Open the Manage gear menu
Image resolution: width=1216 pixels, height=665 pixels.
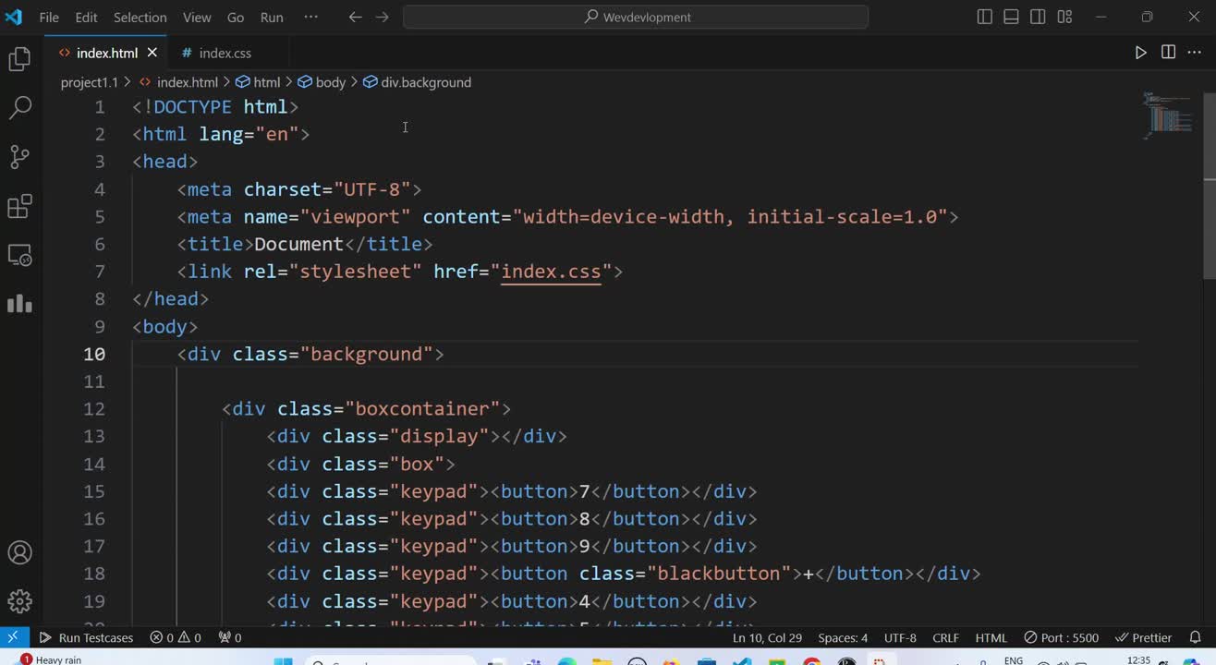[x=19, y=601]
